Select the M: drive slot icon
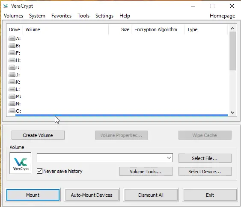This screenshot has height=207, width=241. coord(12,96)
